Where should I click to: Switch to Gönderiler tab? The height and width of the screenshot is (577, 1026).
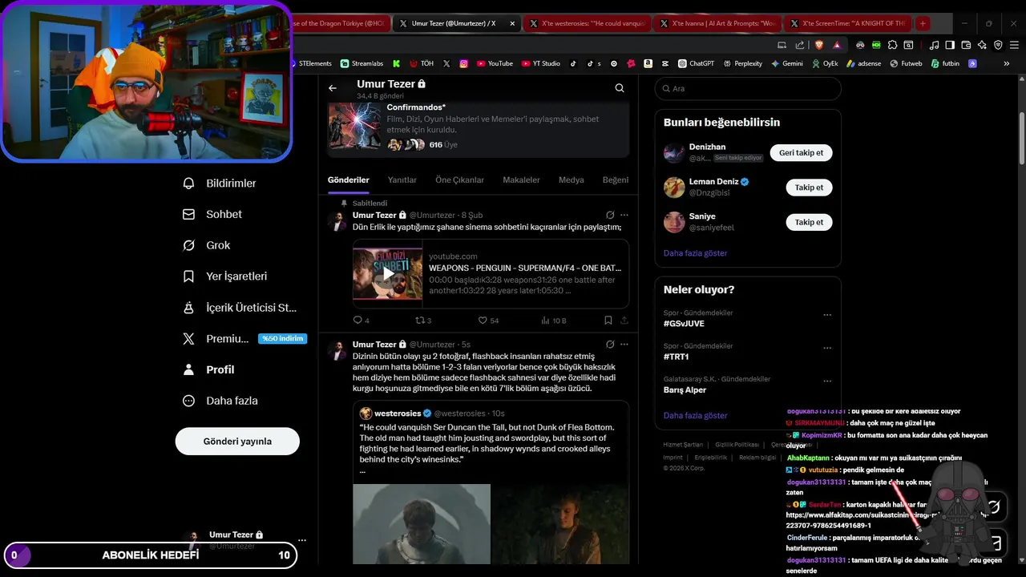(349, 180)
